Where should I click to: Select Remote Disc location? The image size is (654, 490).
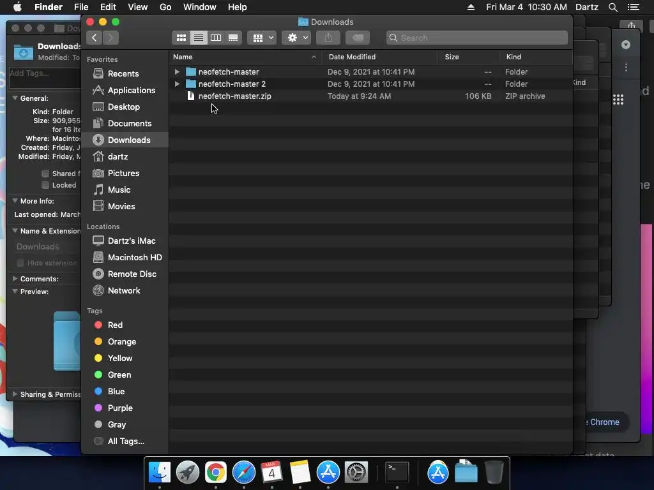125,274
